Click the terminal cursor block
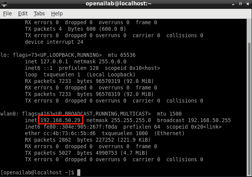 [x=79, y=173]
